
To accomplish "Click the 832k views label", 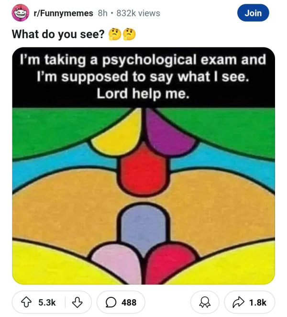I will pyautogui.click(x=138, y=13).
